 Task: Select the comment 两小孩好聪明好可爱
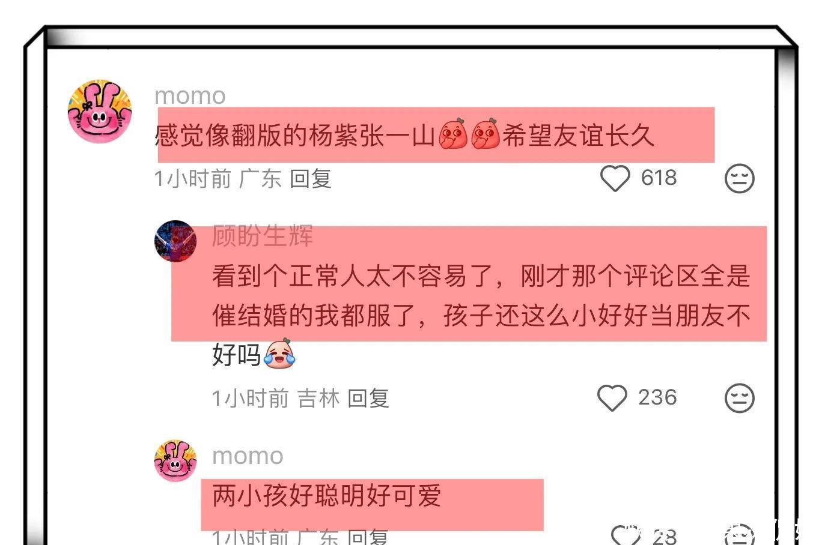tap(327, 496)
